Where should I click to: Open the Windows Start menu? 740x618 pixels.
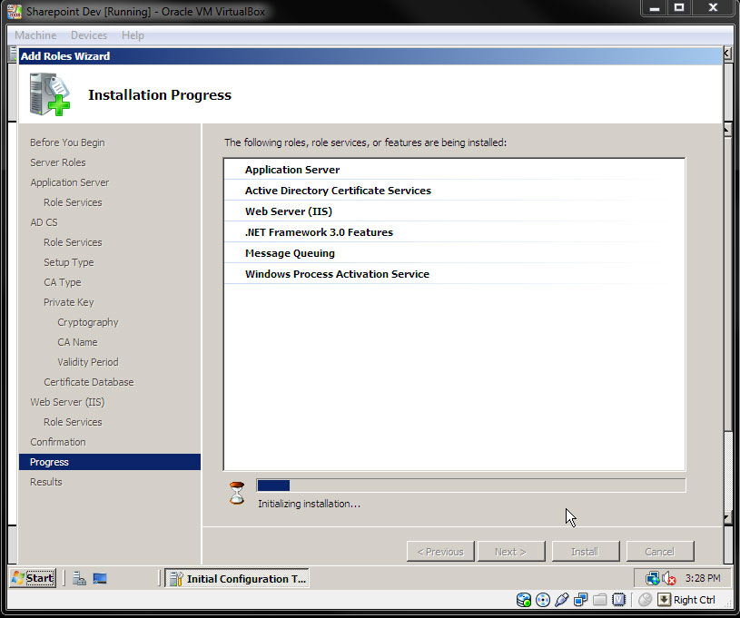click(x=33, y=578)
